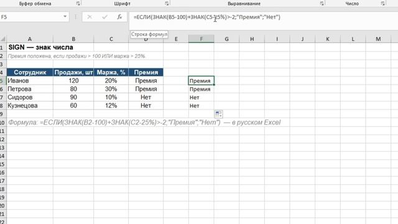This screenshot has width=398, height=224.
Task: Select sales value 120
Action: pos(73,80)
